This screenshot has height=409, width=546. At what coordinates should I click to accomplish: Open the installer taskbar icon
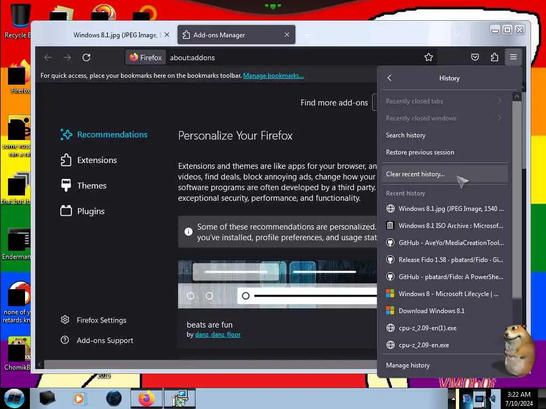[180, 398]
